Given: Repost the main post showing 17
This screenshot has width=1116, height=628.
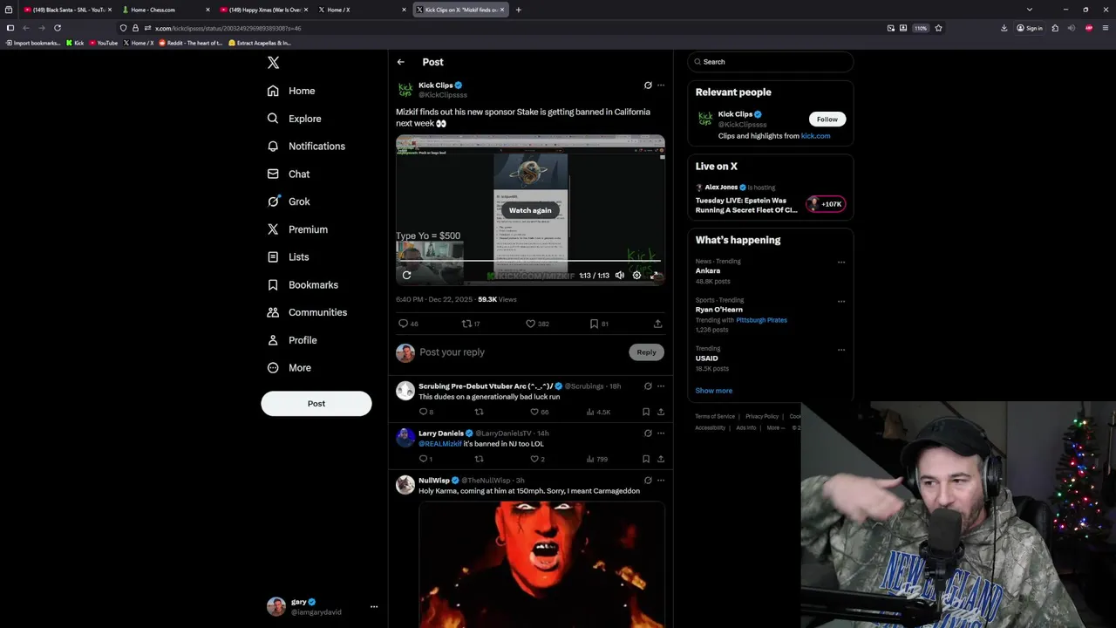Looking at the screenshot, I should pyautogui.click(x=471, y=324).
